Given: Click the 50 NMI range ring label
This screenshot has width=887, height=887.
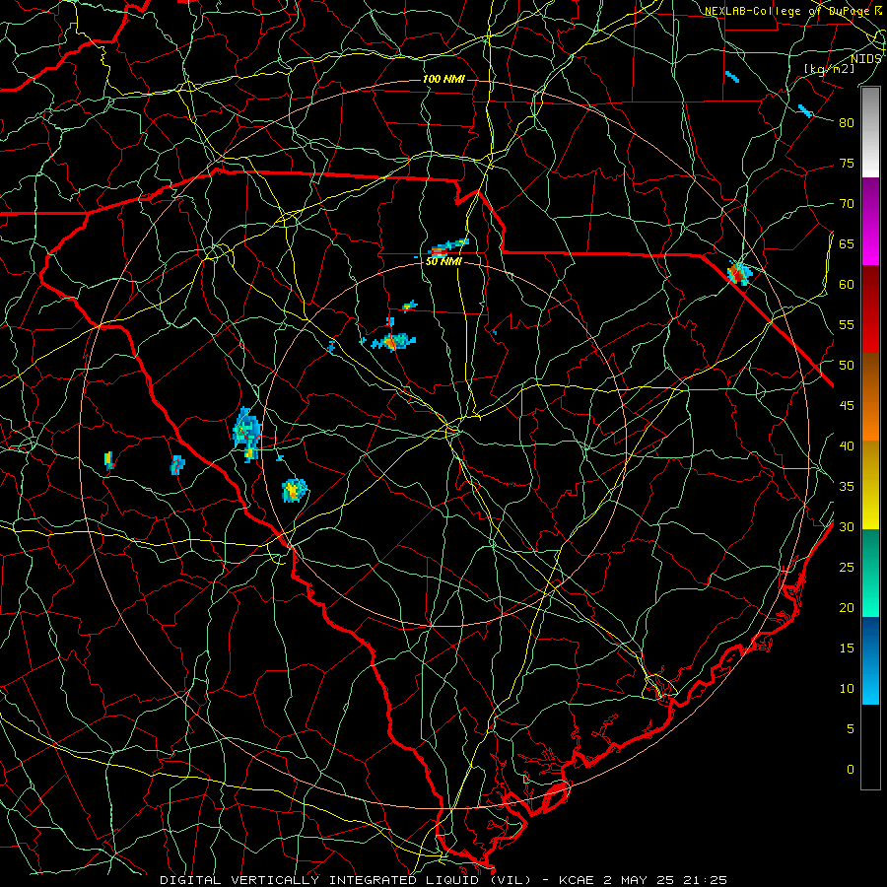Looking at the screenshot, I should 443,261.
